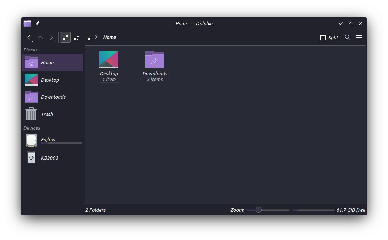The image size is (388, 240).
Task: Click the pin icon in the title bar
Action: coord(37,23)
